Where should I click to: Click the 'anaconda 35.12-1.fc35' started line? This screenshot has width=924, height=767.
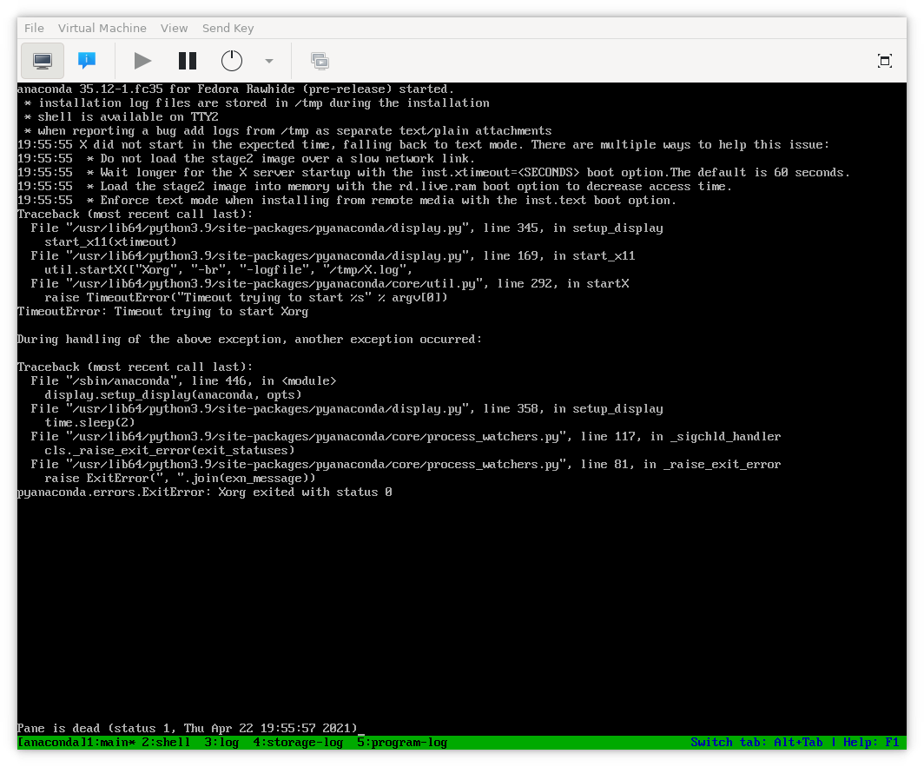click(x=235, y=89)
